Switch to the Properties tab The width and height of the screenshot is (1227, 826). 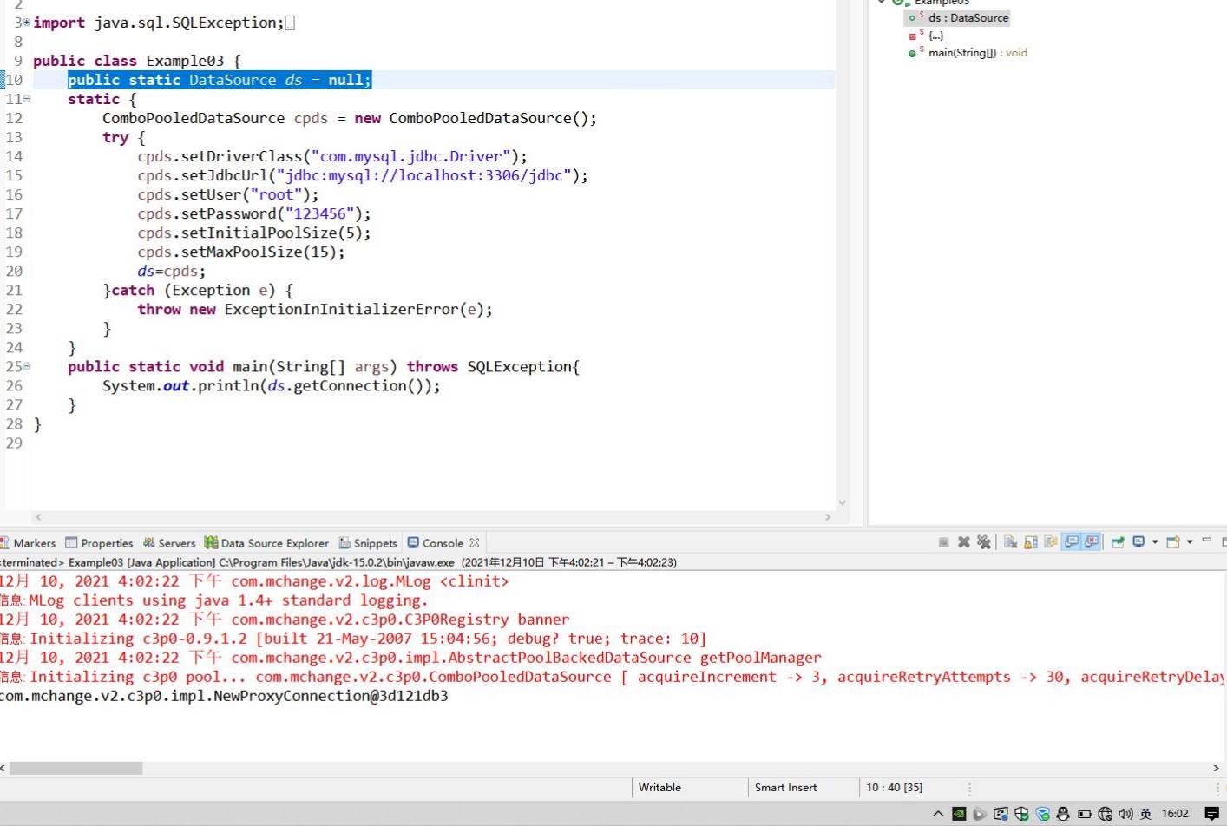(99, 543)
